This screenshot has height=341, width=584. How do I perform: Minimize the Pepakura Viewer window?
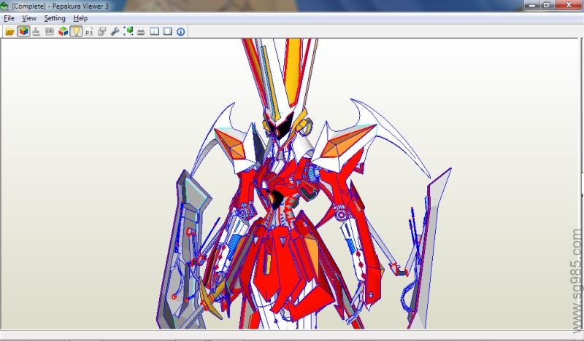coord(532,5)
